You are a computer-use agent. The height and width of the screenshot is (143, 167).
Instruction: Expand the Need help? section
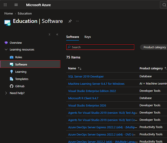point(6,93)
